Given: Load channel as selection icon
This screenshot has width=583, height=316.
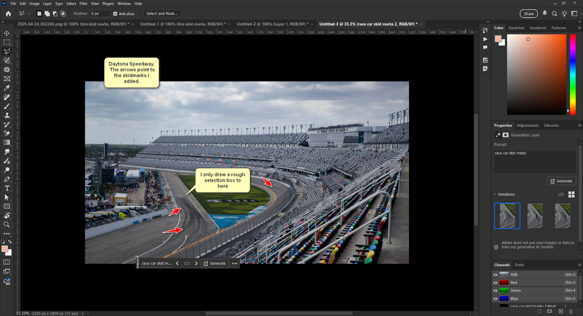Looking at the screenshot, I should click(539, 311).
